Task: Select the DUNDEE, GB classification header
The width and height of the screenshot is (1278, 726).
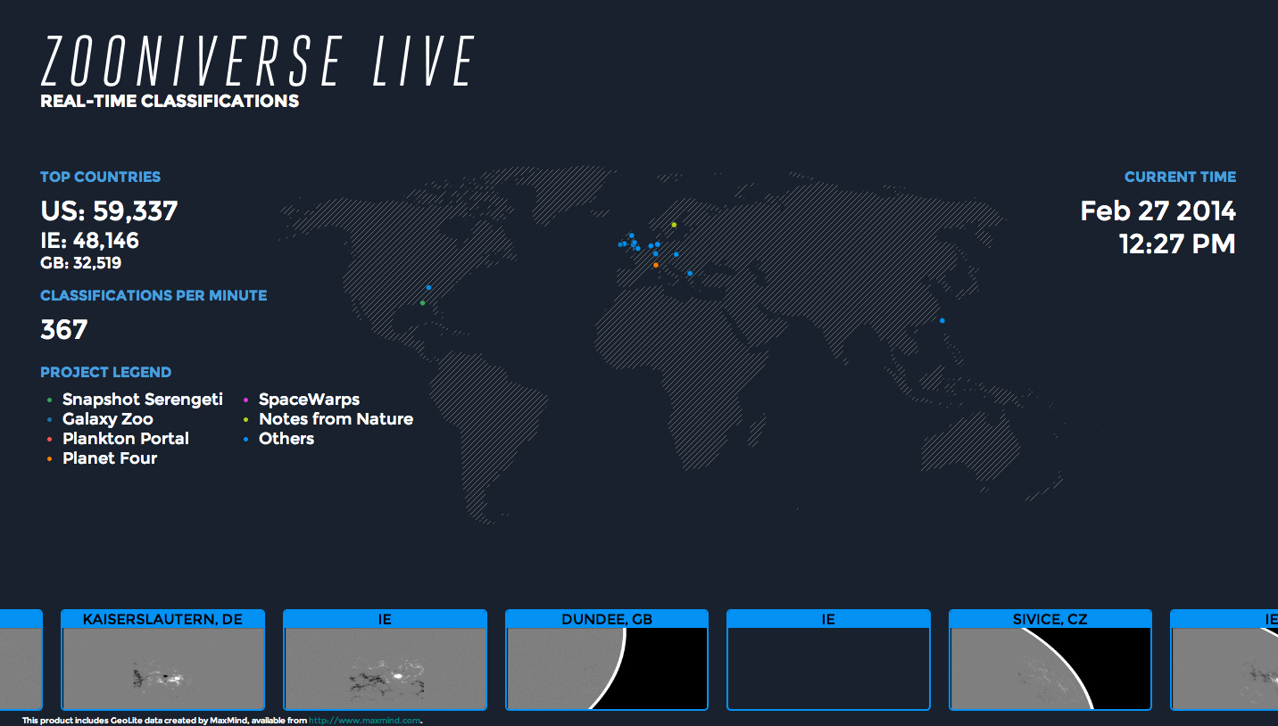Action: pos(607,618)
